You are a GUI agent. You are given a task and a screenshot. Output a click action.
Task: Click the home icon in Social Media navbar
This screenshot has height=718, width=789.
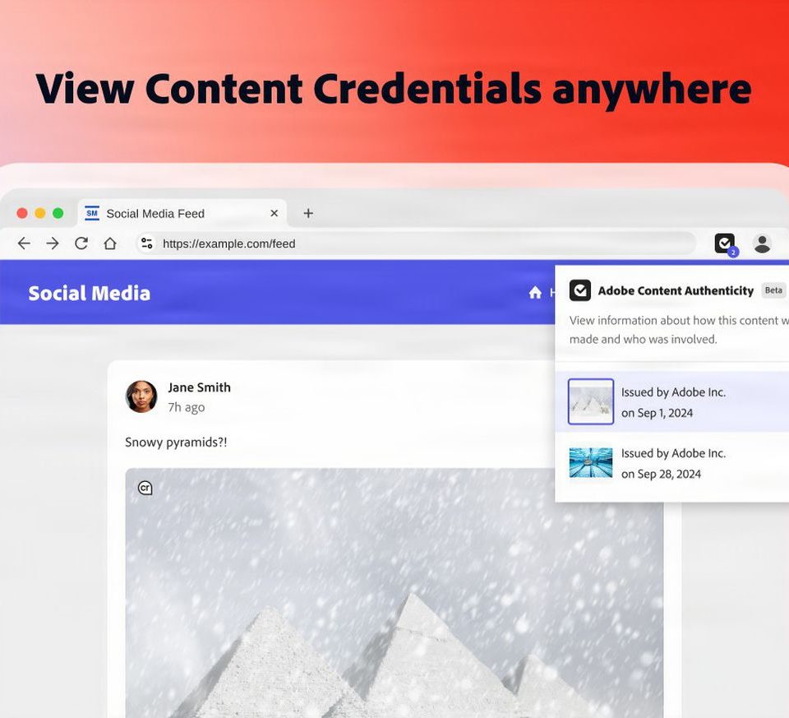[535, 293]
